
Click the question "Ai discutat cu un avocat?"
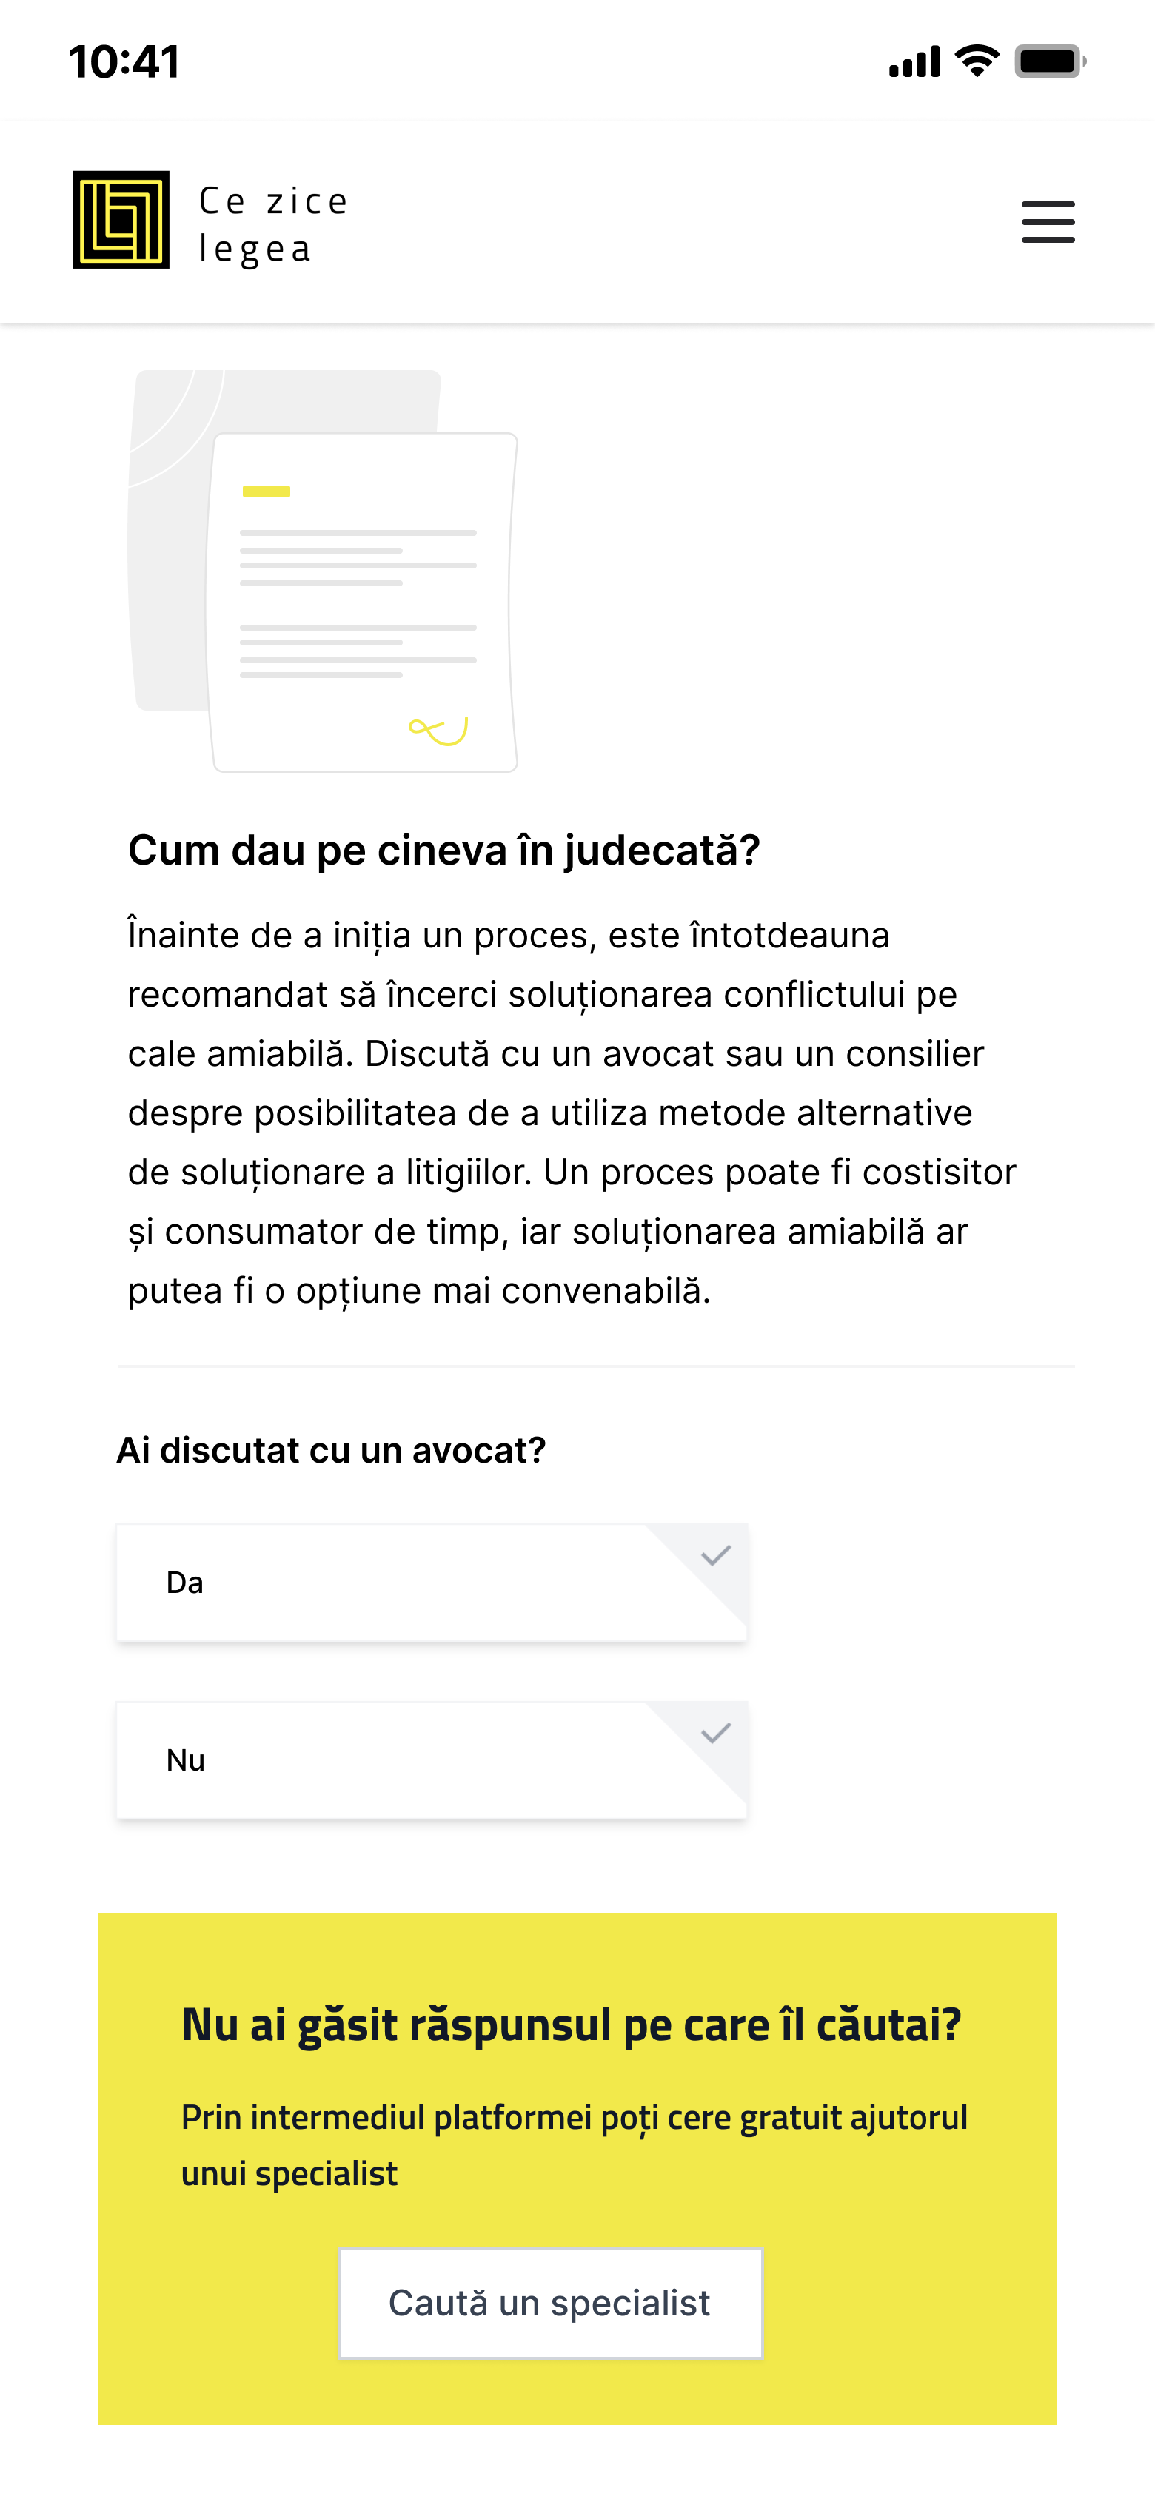pyautogui.click(x=331, y=1450)
